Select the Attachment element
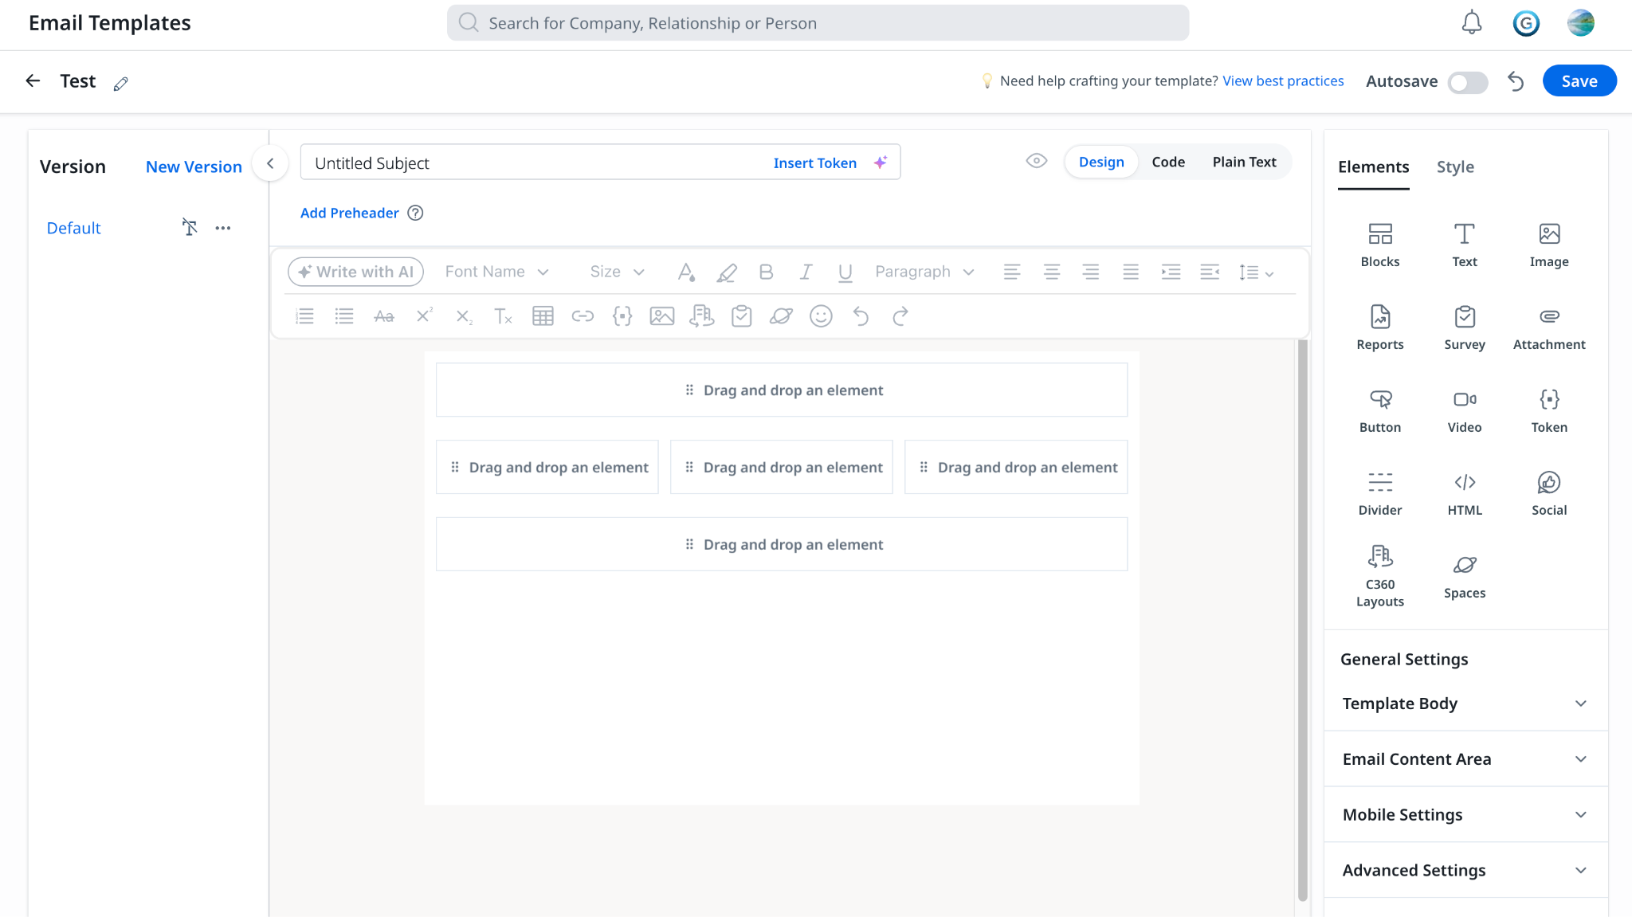This screenshot has height=917, width=1632. (1549, 327)
